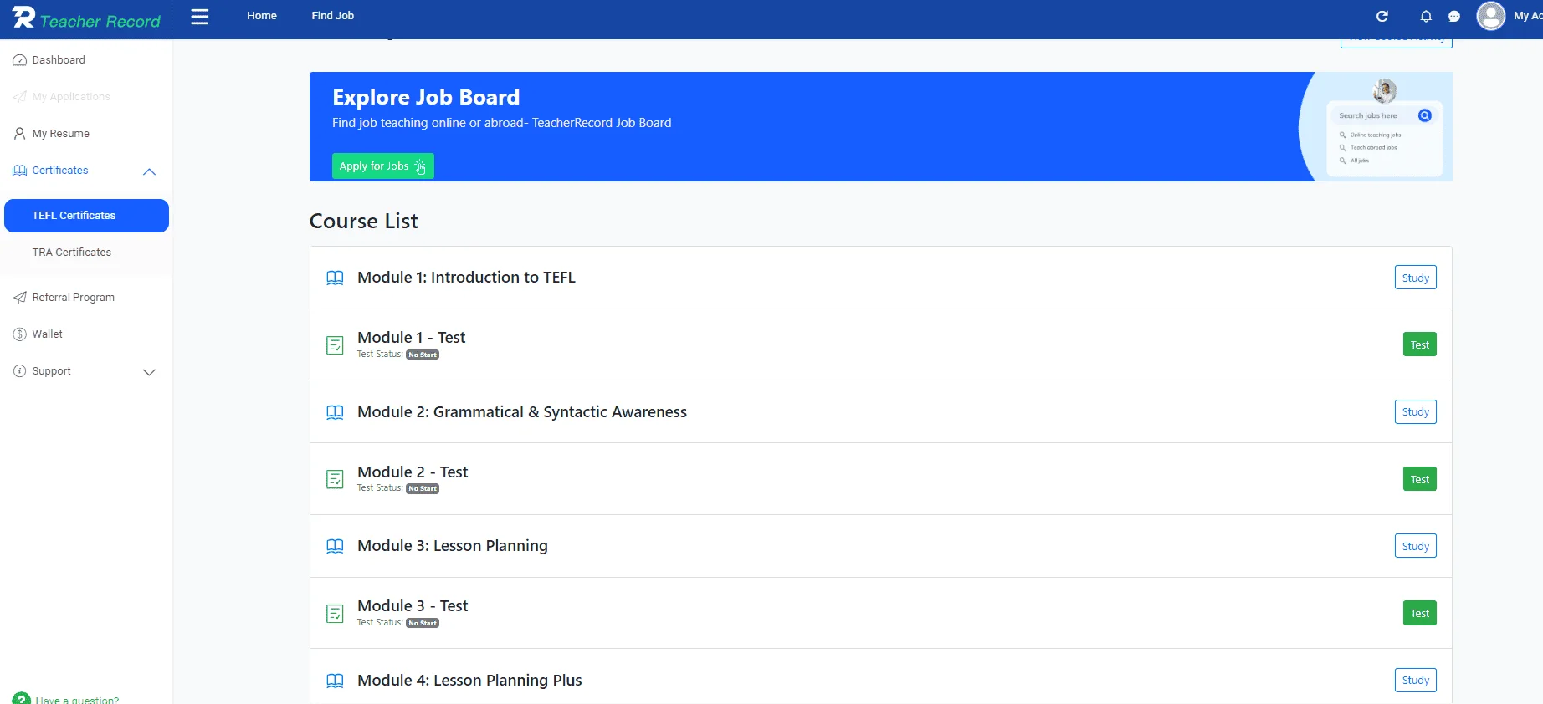This screenshot has width=1543, height=704.
Task: Start the Module 3 Test
Action: point(1420,613)
